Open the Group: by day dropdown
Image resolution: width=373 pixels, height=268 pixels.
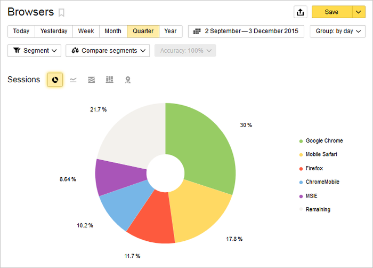(x=337, y=31)
